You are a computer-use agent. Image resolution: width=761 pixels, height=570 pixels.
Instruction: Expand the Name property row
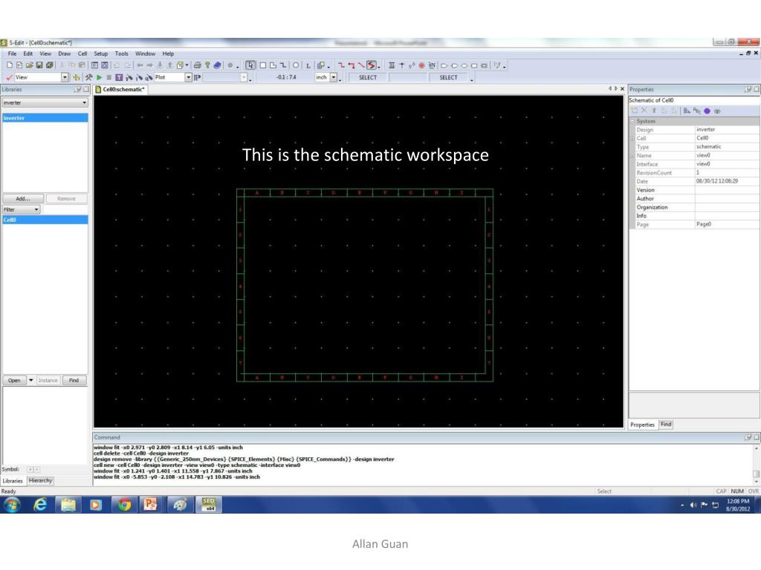pos(632,156)
